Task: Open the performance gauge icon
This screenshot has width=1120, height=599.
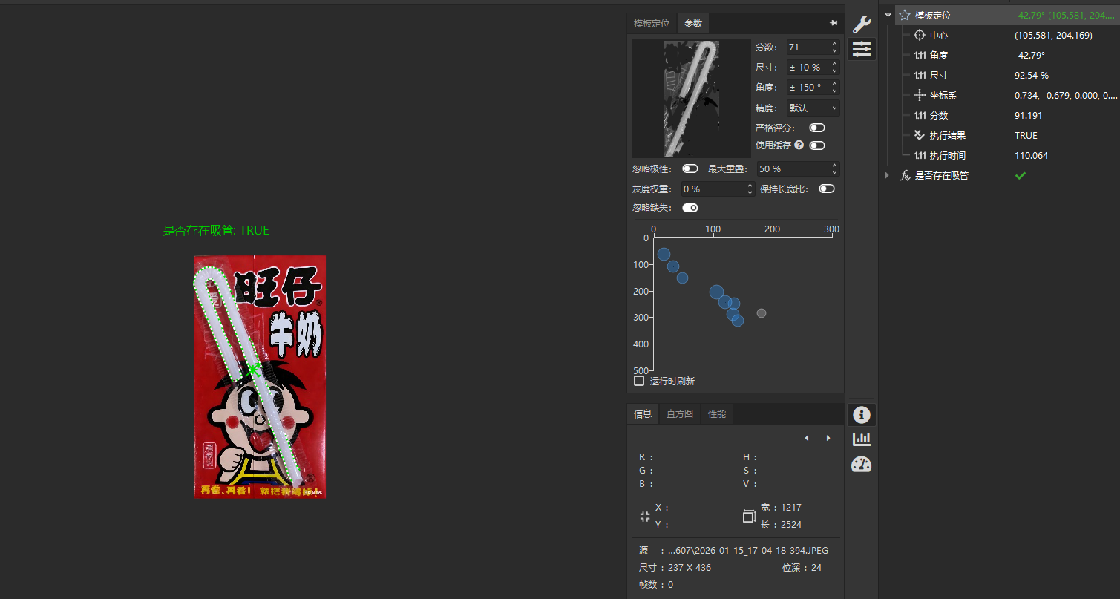Action: tap(861, 464)
